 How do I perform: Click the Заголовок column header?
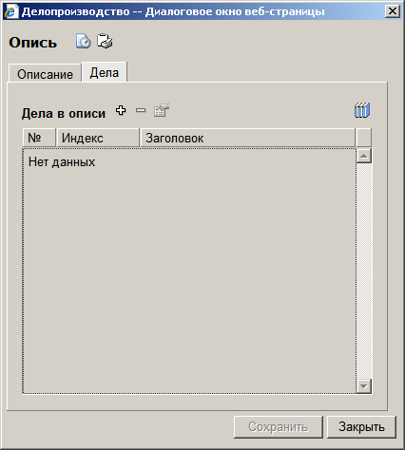tap(247, 138)
